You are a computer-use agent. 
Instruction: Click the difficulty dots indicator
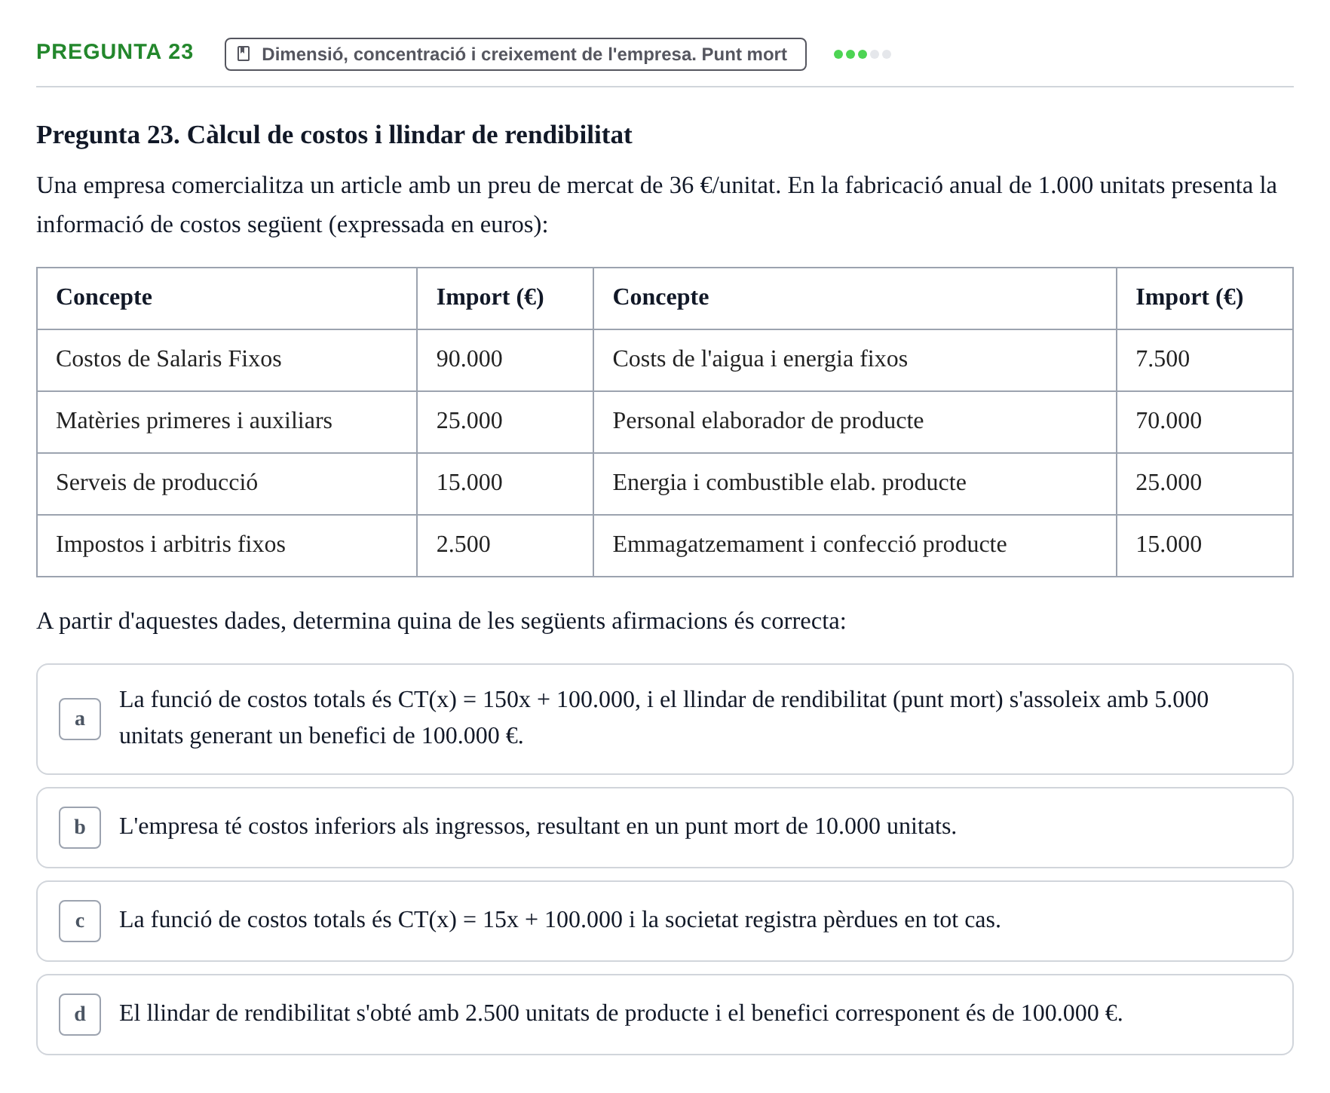point(863,54)
